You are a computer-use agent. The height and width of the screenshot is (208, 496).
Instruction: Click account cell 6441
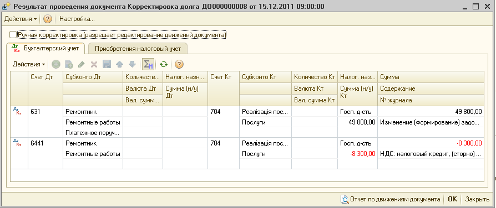tap(45, 143)
